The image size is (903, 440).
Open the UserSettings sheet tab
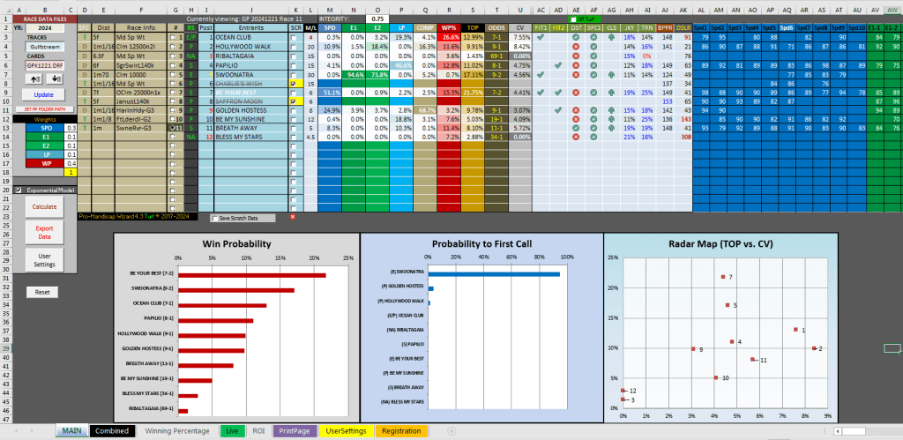tap(345, 431)
